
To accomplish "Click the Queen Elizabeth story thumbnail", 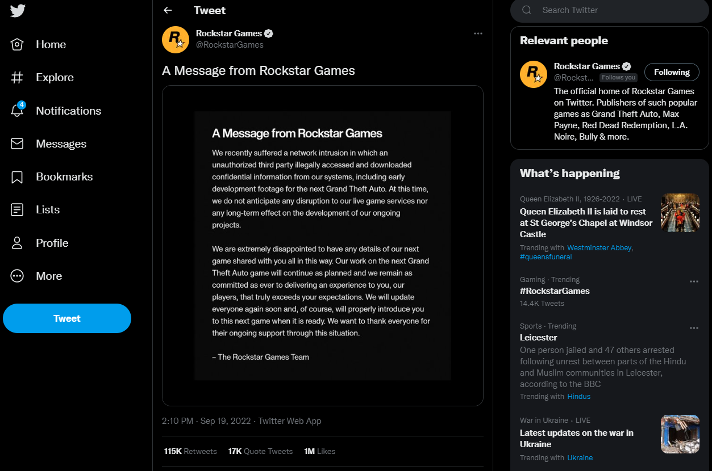I will tap(680, 212).
